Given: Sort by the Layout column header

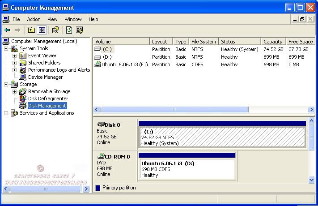Looking at the screenshot, I should point(161,42).
